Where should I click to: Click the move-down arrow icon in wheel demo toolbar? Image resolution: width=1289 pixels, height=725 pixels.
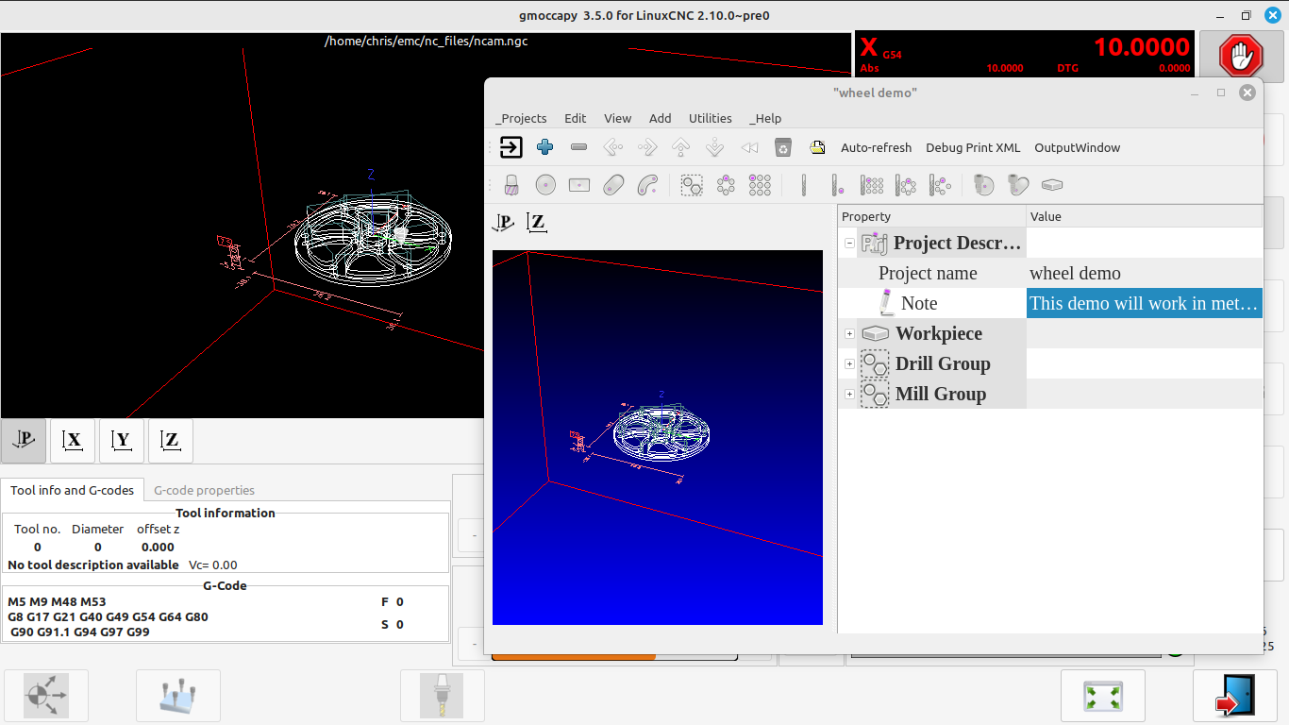click(x=715, y=147)
